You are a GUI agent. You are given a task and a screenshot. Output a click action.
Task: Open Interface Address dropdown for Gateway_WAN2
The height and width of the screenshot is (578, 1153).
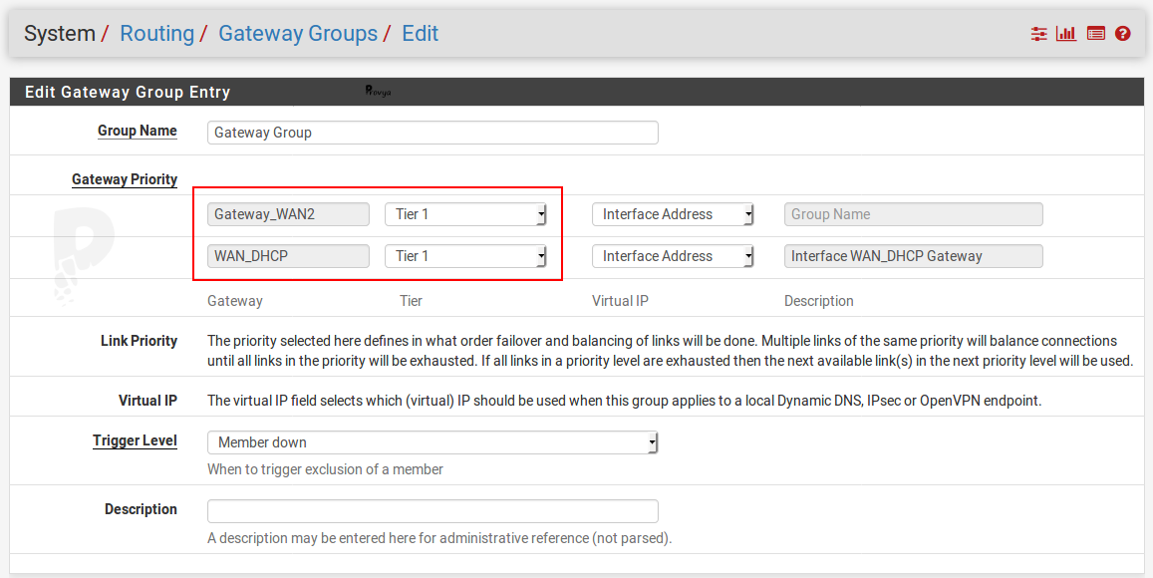pos(673,213)
